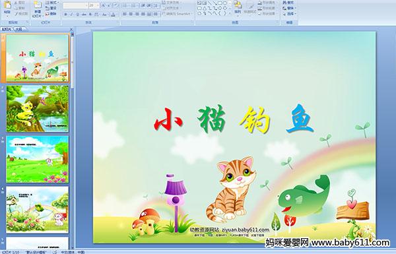
Task: Open the Change Case (Aa) menu
Action: tap(104, 15)
